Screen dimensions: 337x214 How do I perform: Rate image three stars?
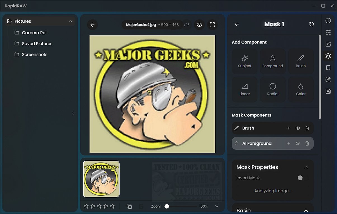tap(99, 206)
